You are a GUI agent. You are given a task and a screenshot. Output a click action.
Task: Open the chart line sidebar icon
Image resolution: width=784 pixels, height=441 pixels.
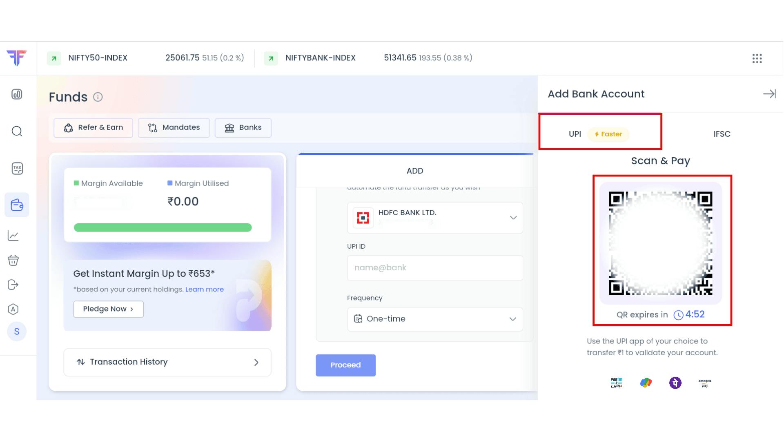pyautogui.click(x=13, y=236)
